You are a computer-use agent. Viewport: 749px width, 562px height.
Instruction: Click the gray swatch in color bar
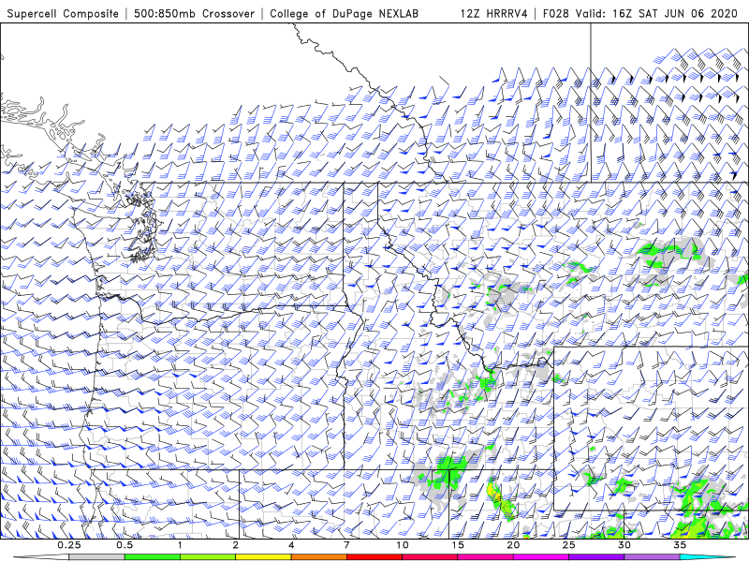[x=97, y=557]
